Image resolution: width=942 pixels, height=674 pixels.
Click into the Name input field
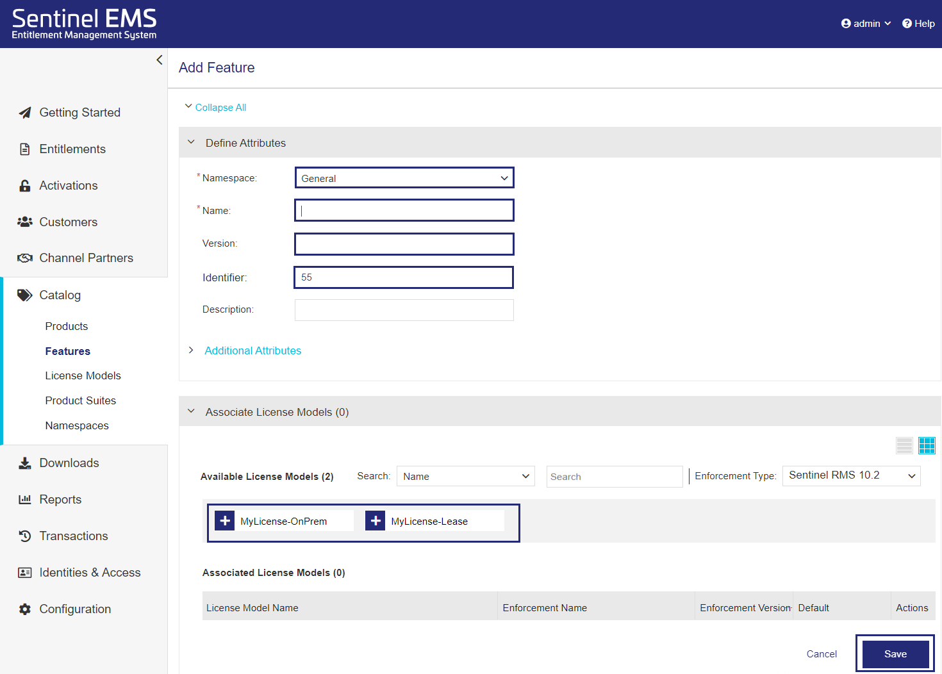[404, 210]
